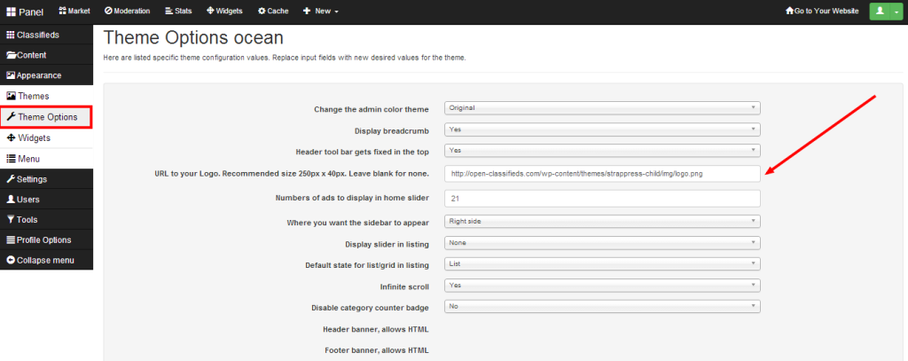The image size is (908, 361).
Task: Open the Infinite scroll dropdown
Action: point(601,285)
